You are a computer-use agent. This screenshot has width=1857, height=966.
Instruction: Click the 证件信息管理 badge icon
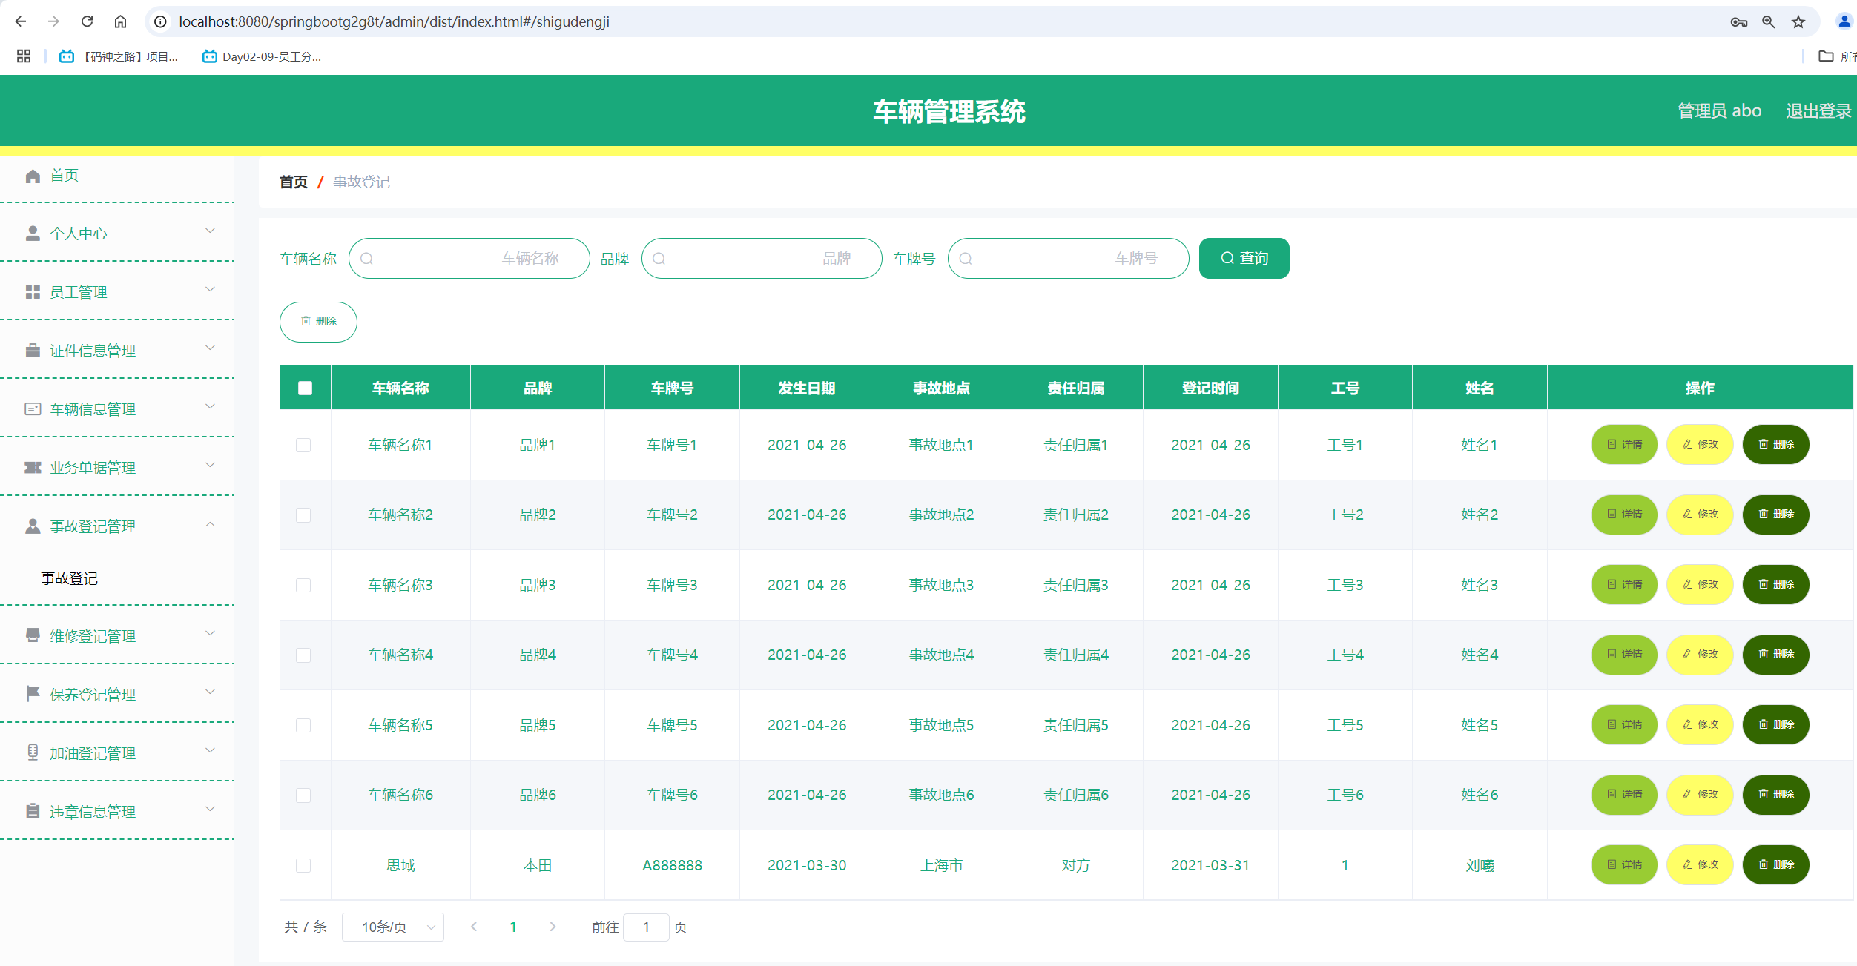pyautogui.click(x=33, y=349)
